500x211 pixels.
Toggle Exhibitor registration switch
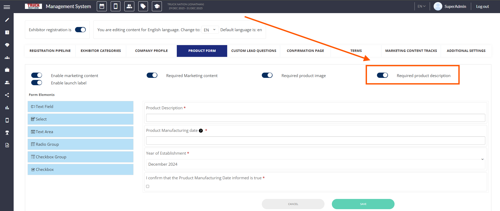click(80, 30)
